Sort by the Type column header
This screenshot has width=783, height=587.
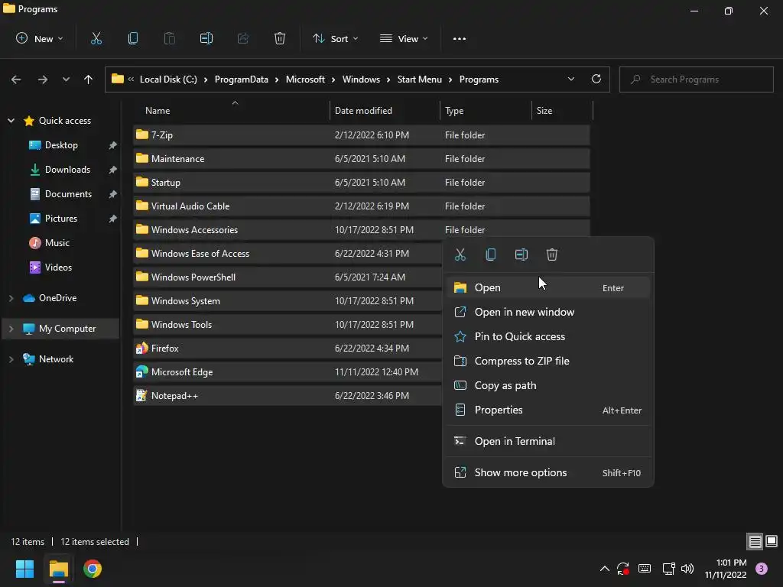click(486, 111)
